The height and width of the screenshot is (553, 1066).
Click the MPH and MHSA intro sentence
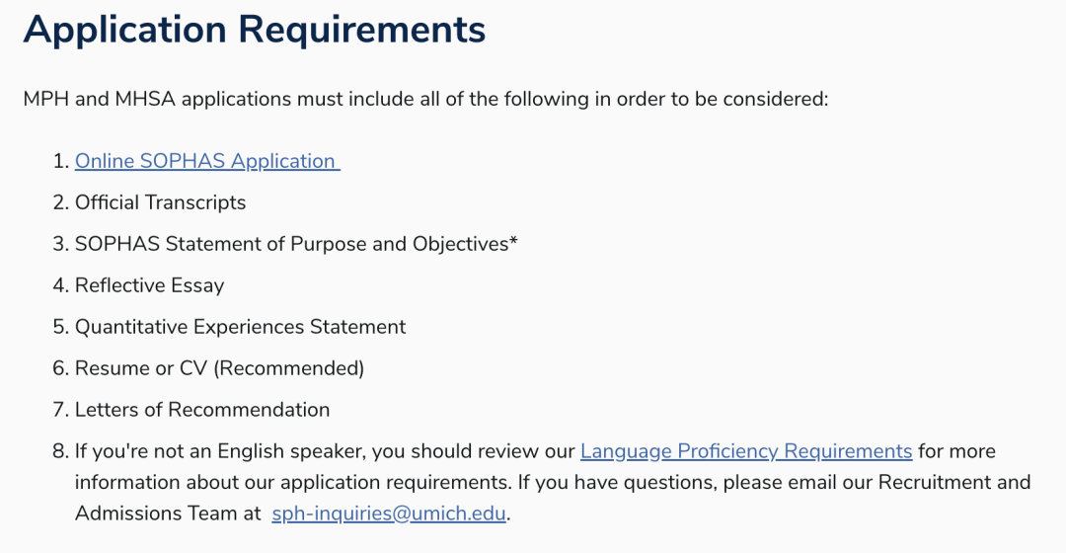pyautogui.click(x=425, y=100)
